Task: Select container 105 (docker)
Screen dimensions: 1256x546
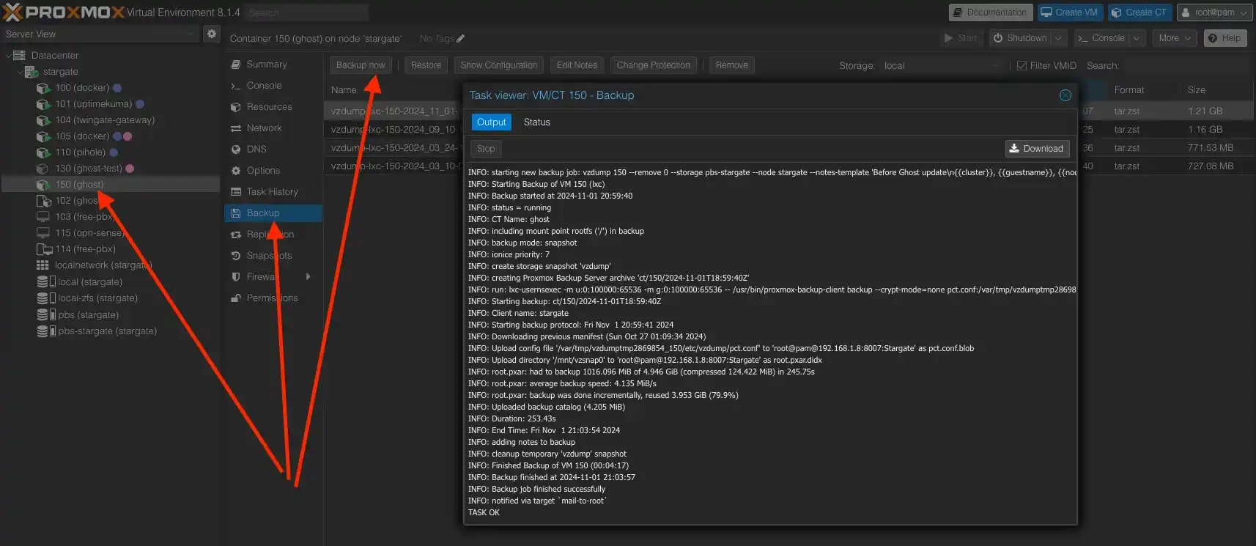Action: [82, 136]
